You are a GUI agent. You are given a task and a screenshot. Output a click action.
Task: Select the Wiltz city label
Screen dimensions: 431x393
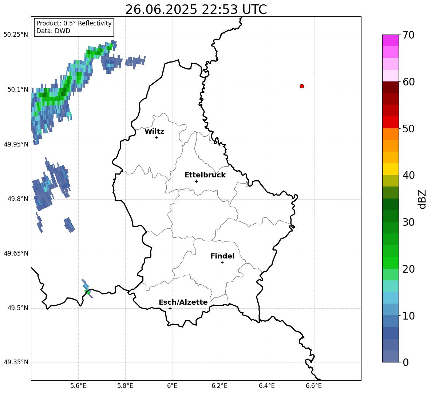(x=154, y=132)
